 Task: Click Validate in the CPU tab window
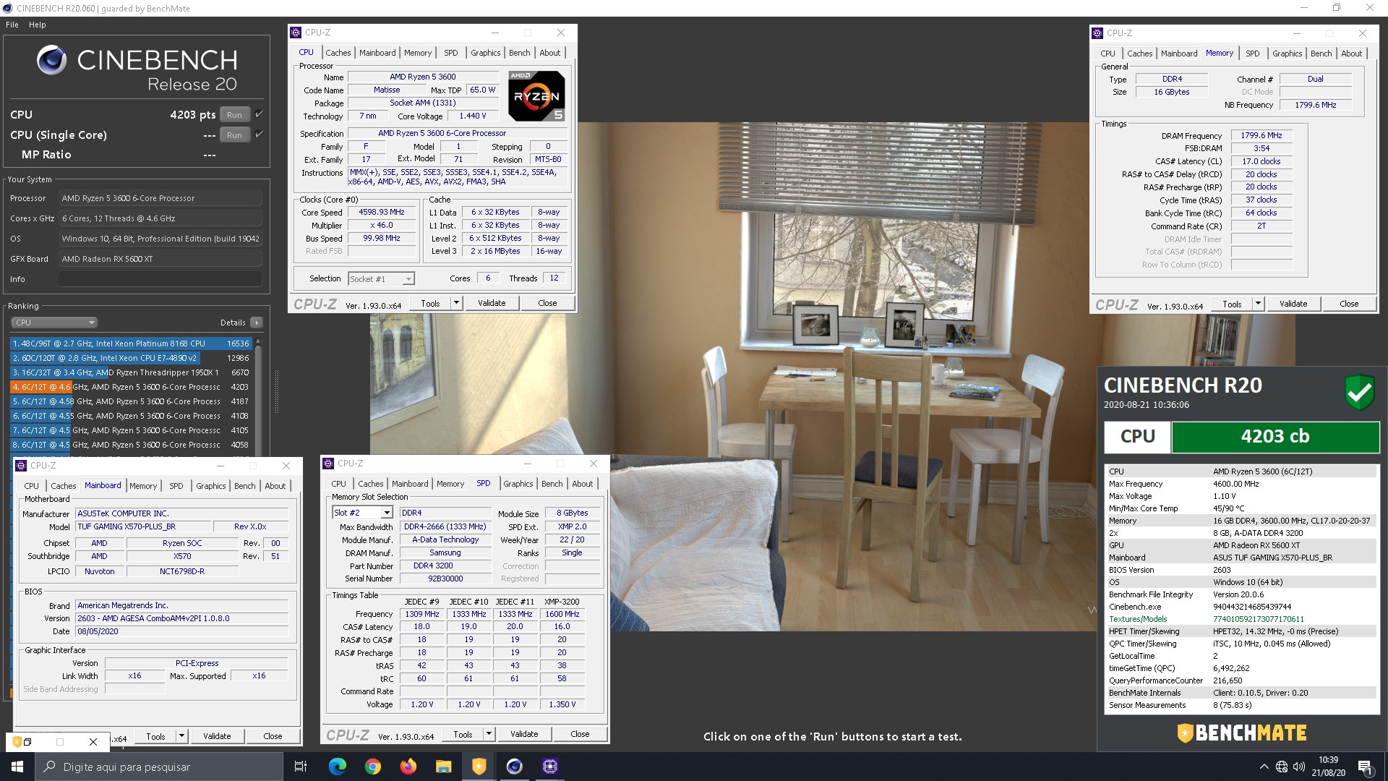[492, 303]
